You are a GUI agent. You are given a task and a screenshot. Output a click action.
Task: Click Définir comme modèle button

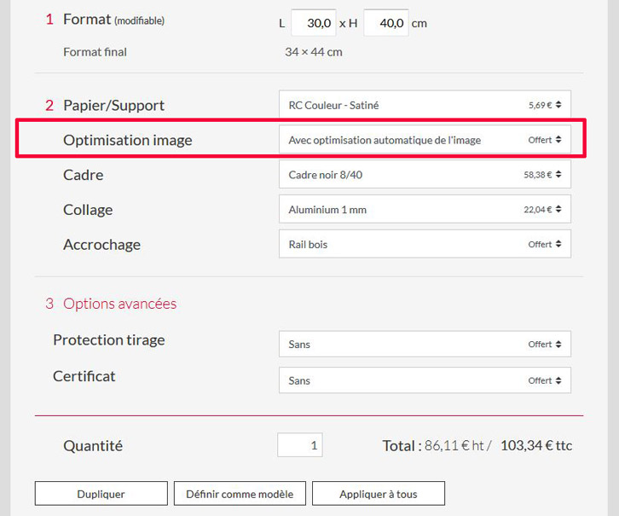click(240, 494)
